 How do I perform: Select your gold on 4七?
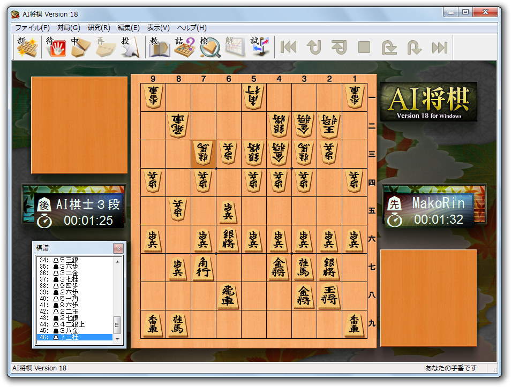tap(279, 268)
